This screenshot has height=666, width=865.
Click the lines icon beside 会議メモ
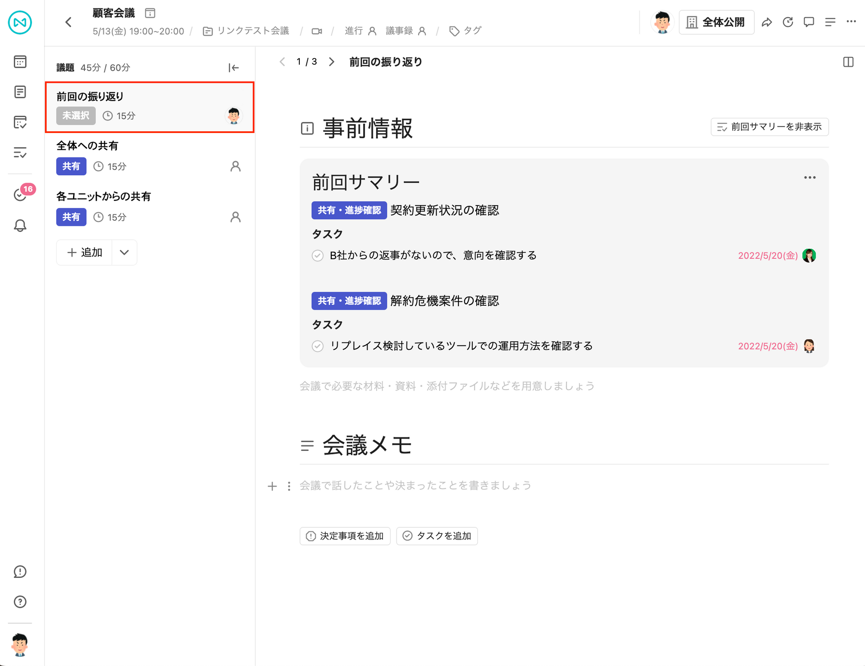(x=307, y=446)
